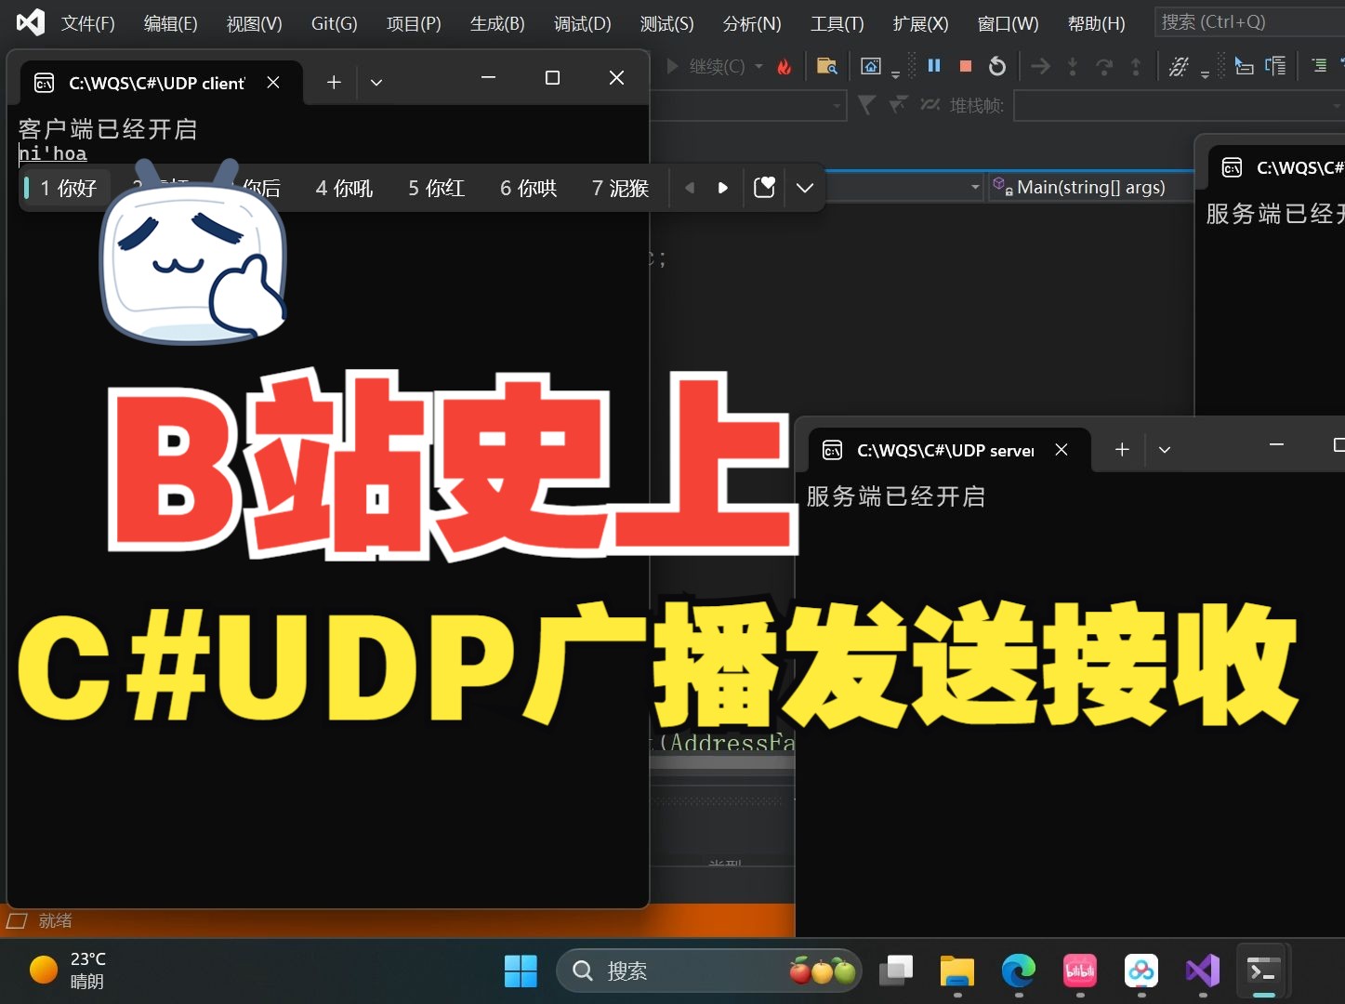This screenshot has height=1004, width=1345.
Task: Choose IME candidate 1 你好
Action: click(x=68, y=188)
